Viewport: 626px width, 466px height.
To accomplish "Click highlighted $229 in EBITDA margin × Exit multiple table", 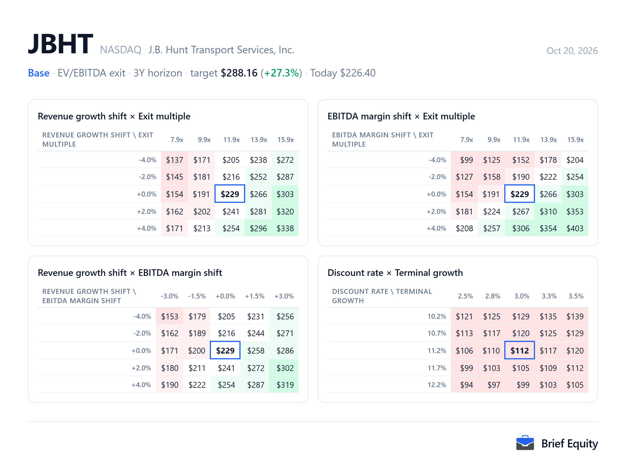I will (x=520, y=194).
